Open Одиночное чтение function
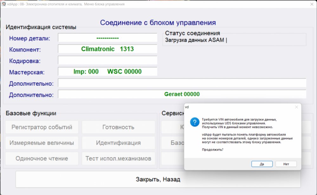Image resolution: width=317 pixels, height=195 pixels. click(42, 159)
